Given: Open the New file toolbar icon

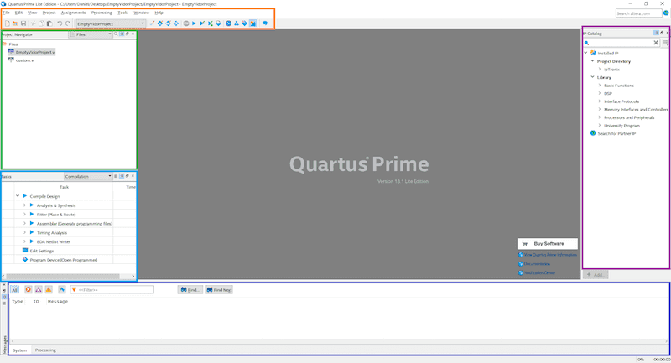Looking at the screenshot, I should click(x=6, y=23).
